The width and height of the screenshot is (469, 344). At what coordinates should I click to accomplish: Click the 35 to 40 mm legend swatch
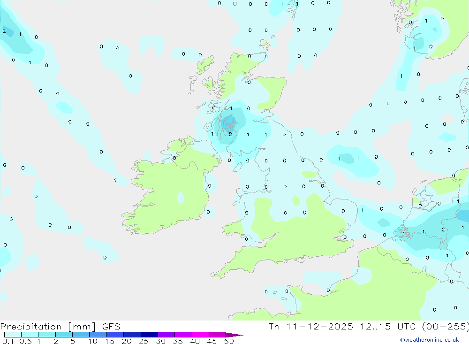click(183, 335)
